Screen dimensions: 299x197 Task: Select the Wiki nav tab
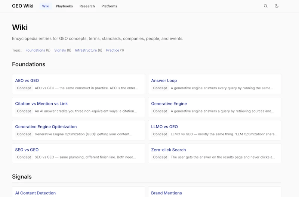point(46,6)
